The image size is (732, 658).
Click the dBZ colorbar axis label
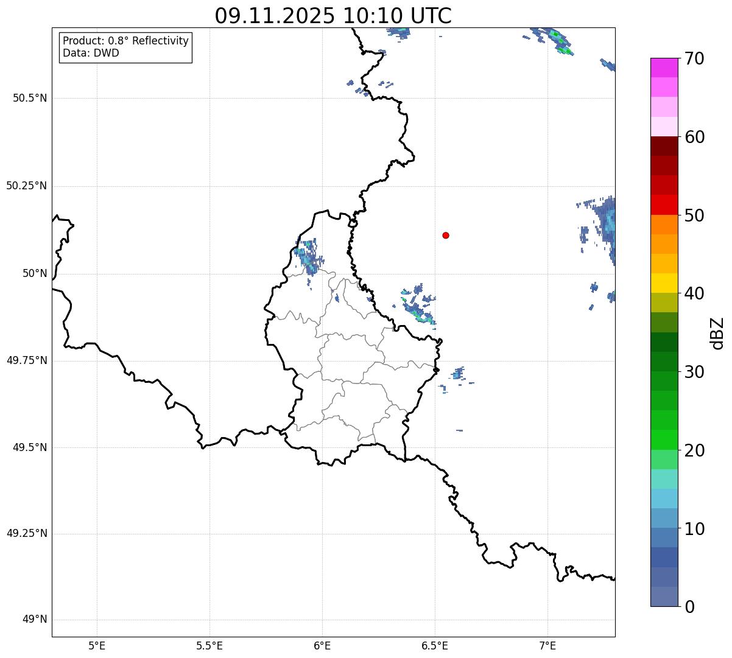[x=717, y=333]
